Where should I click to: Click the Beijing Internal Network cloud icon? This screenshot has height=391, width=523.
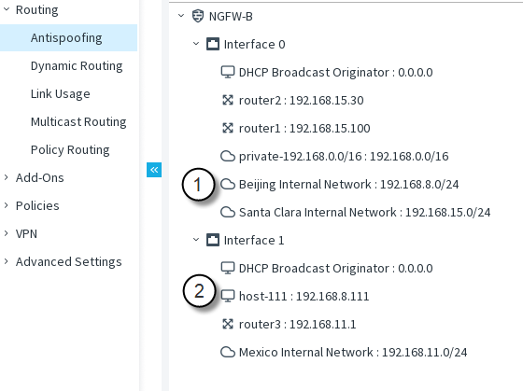pos(228,184)
